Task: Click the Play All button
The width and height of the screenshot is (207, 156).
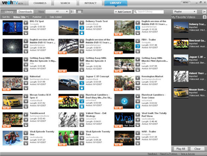Action: (181, 149)
